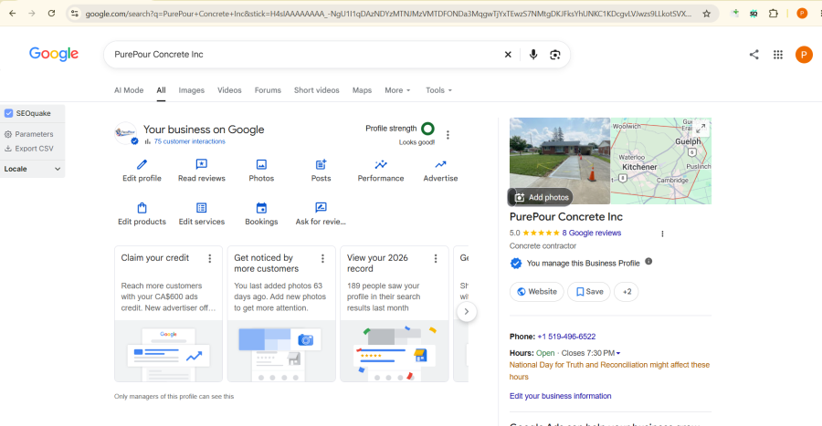Select the All results tab

tap(161, 90)
